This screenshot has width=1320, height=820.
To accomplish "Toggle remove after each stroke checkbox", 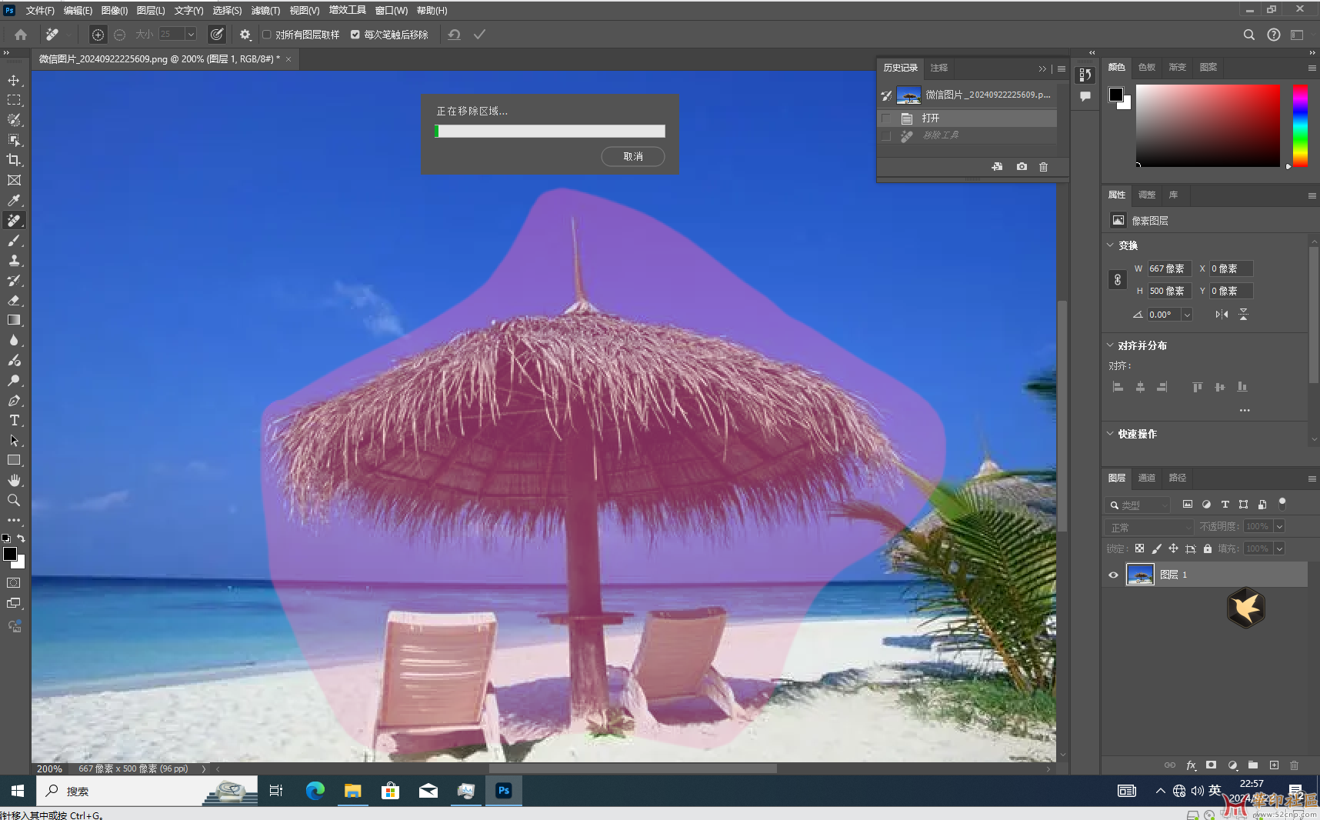I will (x=355, y=35).
